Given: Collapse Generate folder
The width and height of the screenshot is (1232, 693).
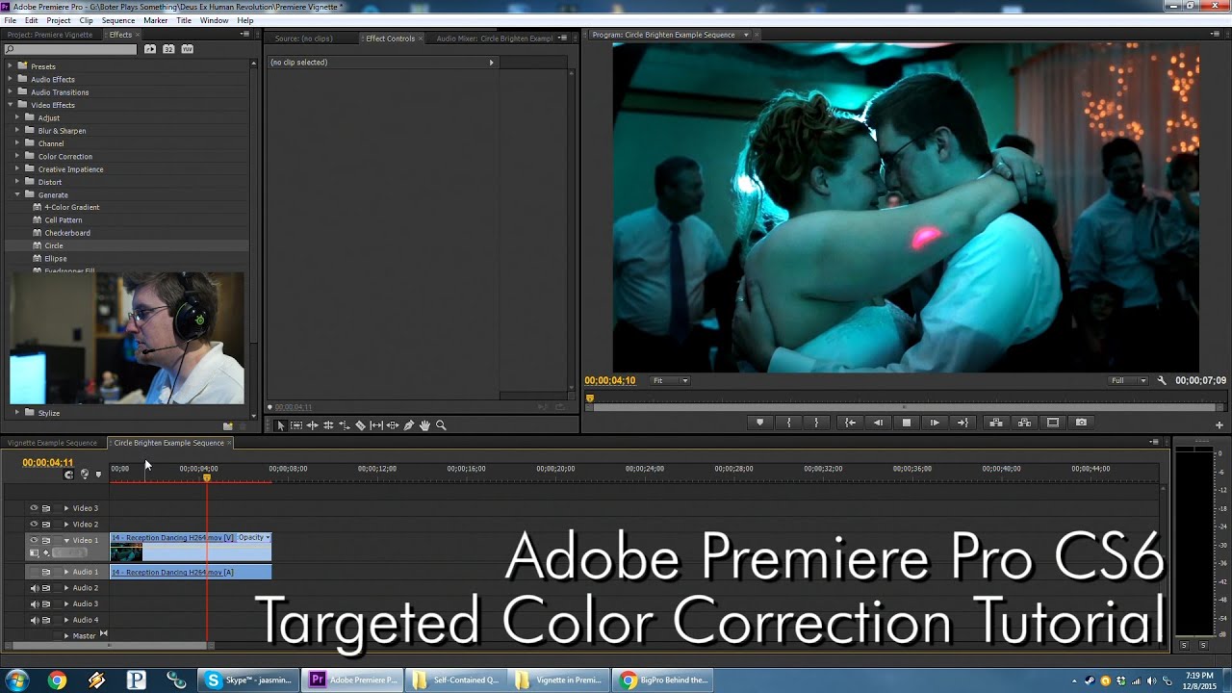Looking at the screenshot, I should coord(17,194).
